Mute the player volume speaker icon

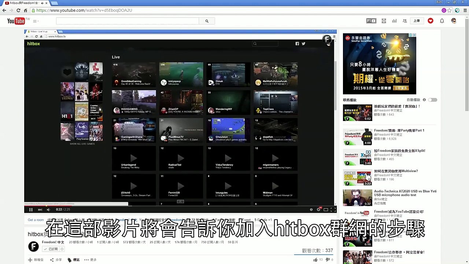tap(48, 209)
